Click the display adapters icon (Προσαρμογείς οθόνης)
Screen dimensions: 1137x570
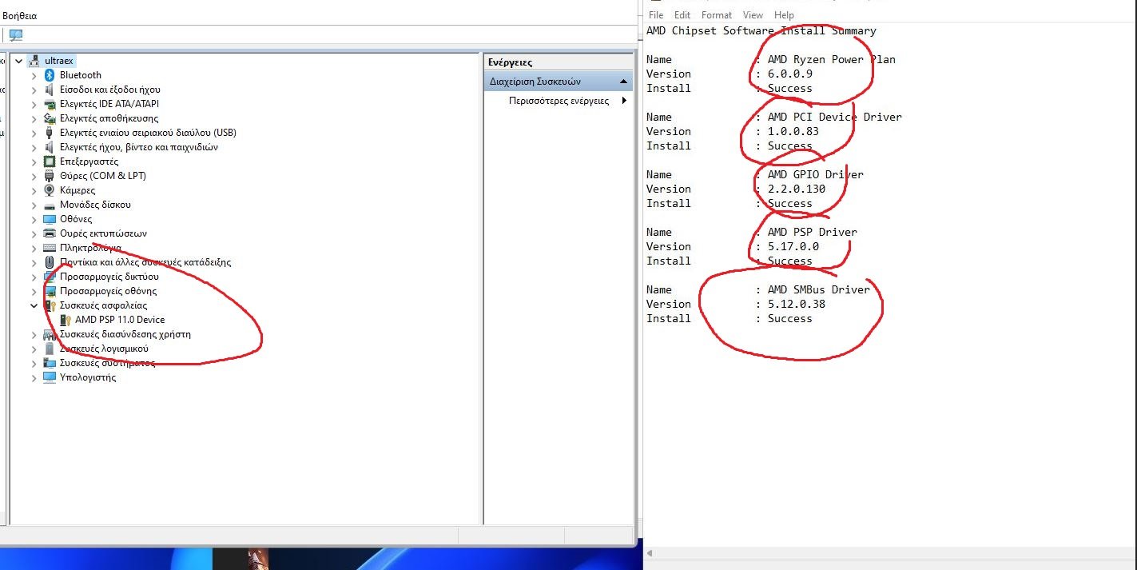click(x=50, y=291)
